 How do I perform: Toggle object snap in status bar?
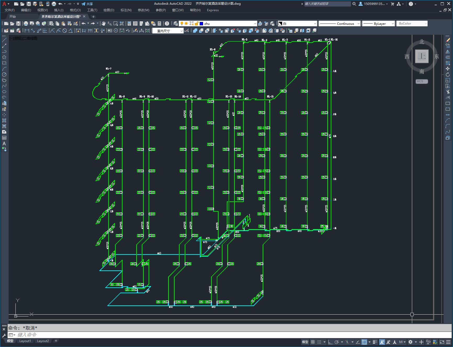pyautogui.click(x=364, y=342)
